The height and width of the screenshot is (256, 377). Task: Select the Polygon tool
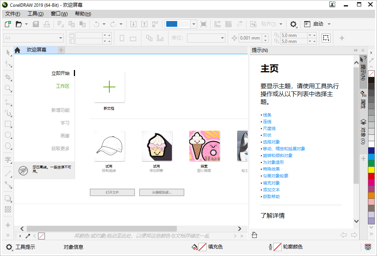click(x=8, y=146)
